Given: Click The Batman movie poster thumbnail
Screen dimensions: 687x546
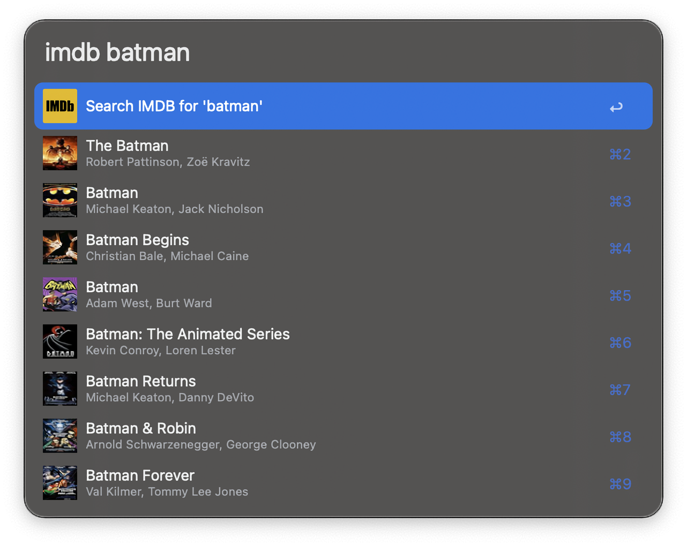Looking at the screenshot, I should (x=59, y=153).
